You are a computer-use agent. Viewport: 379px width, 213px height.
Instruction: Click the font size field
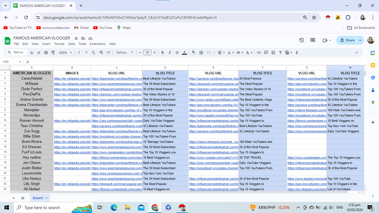pos(147,52)
